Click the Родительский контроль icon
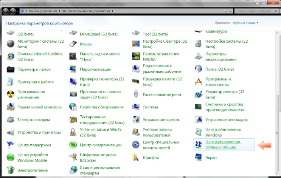The width and height of the screenshot is (281, 178). [x=10, y=107]
